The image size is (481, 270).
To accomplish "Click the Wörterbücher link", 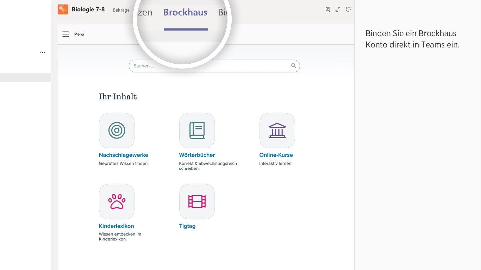I will point(197,155).
